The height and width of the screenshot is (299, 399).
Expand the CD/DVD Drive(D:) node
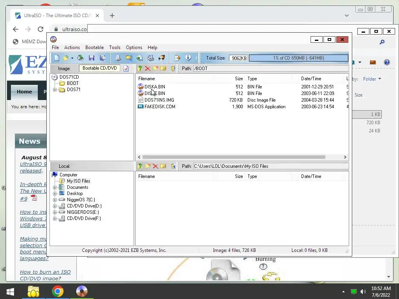[x=55, y=206]
